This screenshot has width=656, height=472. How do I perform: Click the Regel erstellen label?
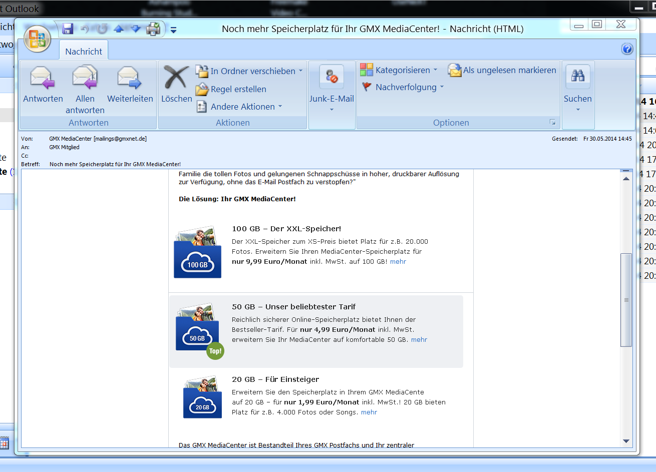[238, 89]
